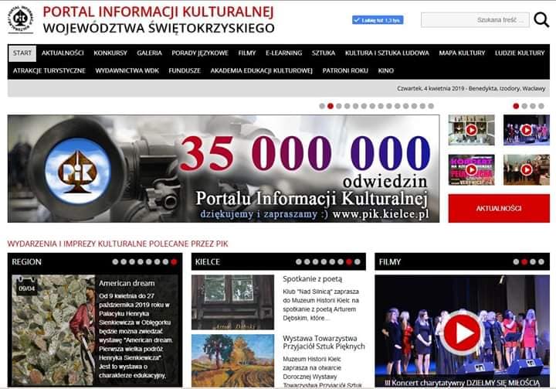Open the PIK portal logo in header
The image size is (556, 389).
21,19
